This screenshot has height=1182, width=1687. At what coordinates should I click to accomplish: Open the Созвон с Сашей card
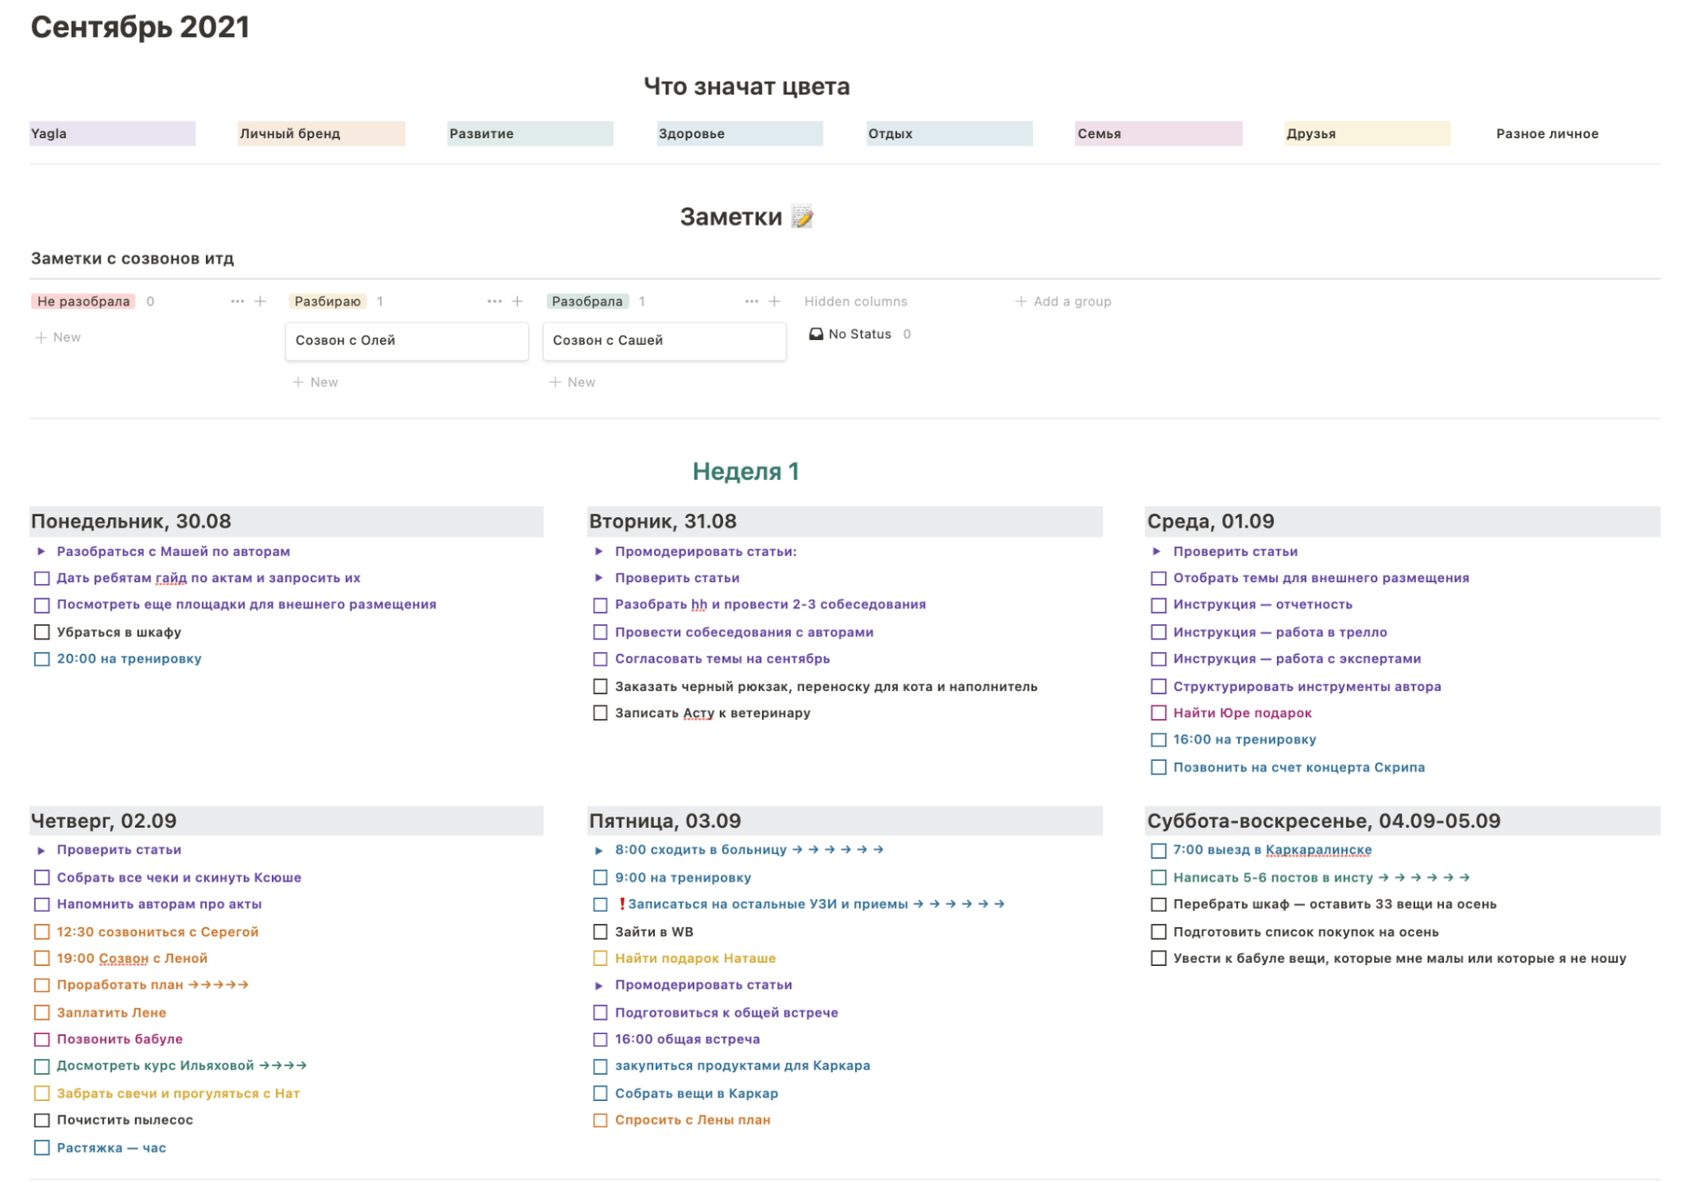pyautogui.click(x=663, y=341)
